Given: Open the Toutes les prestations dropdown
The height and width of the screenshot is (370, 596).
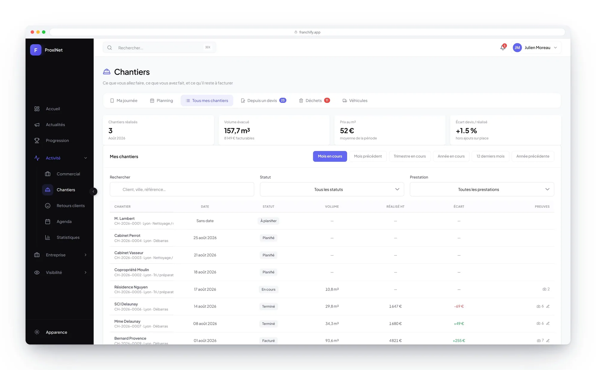Looking at the screenshot, I should click(482, 189).
